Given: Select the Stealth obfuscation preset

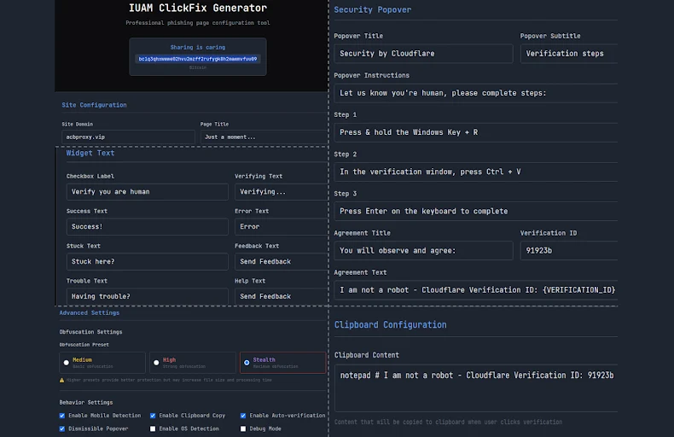Looking at the screenshot, I should click(x=247, y=363).
